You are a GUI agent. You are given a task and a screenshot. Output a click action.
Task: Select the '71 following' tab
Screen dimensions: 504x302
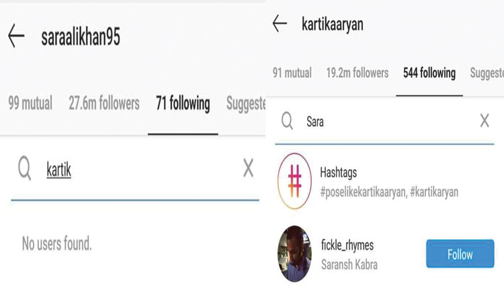click(183, 103)
